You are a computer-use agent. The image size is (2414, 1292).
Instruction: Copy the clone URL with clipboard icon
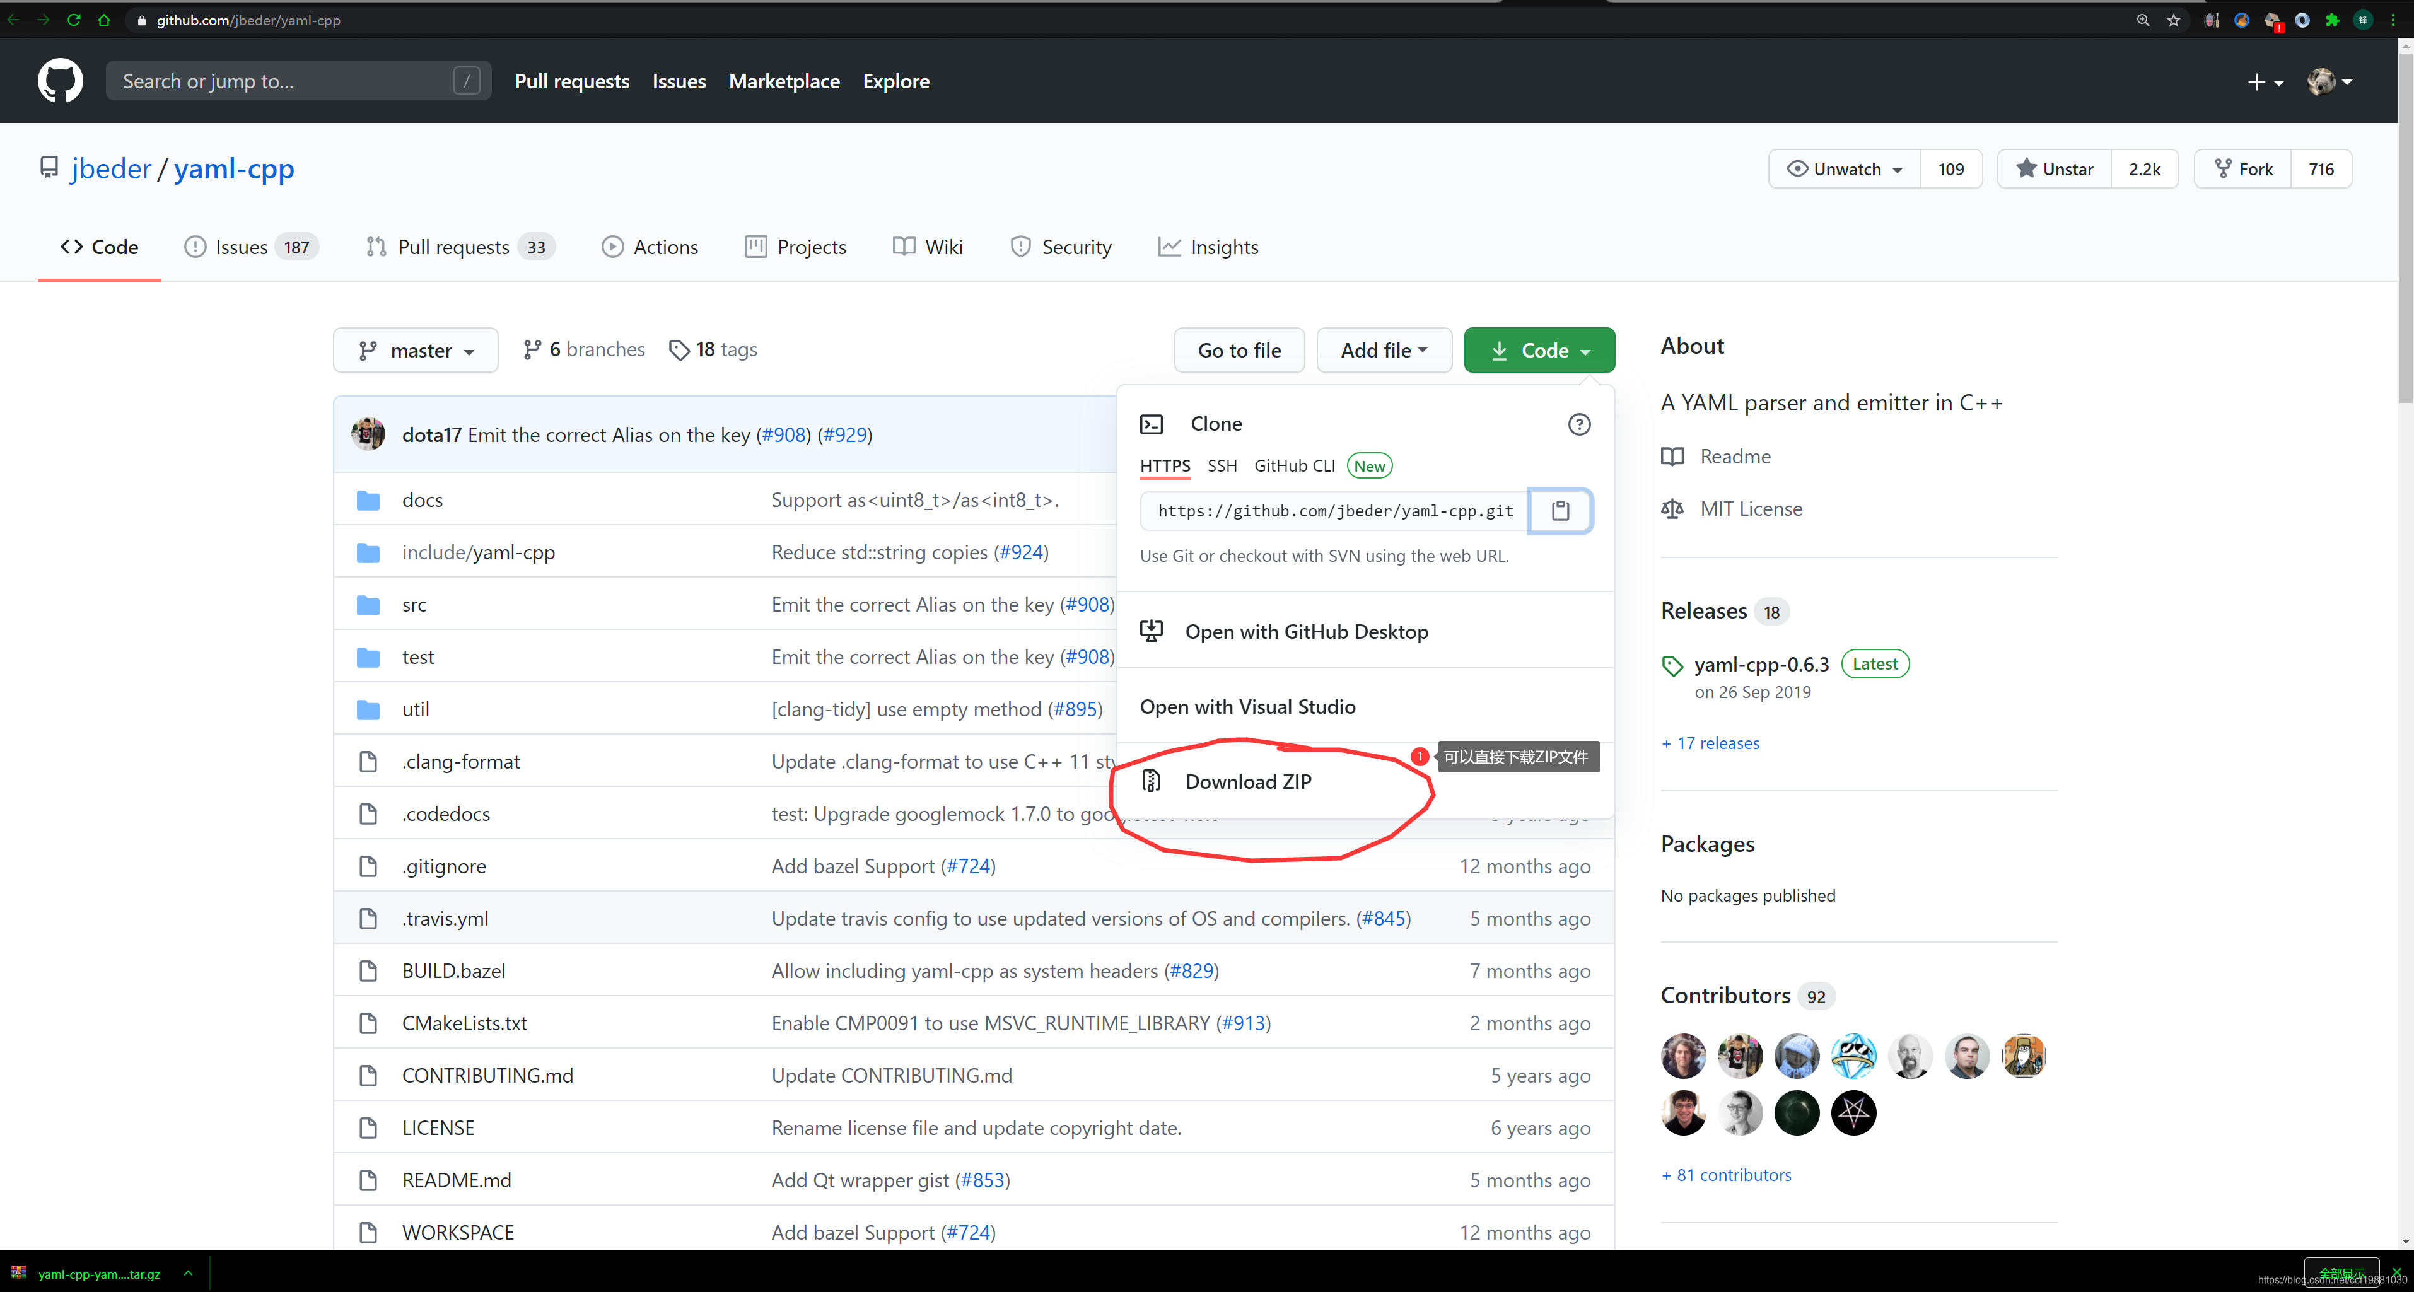pos(1560,511)
